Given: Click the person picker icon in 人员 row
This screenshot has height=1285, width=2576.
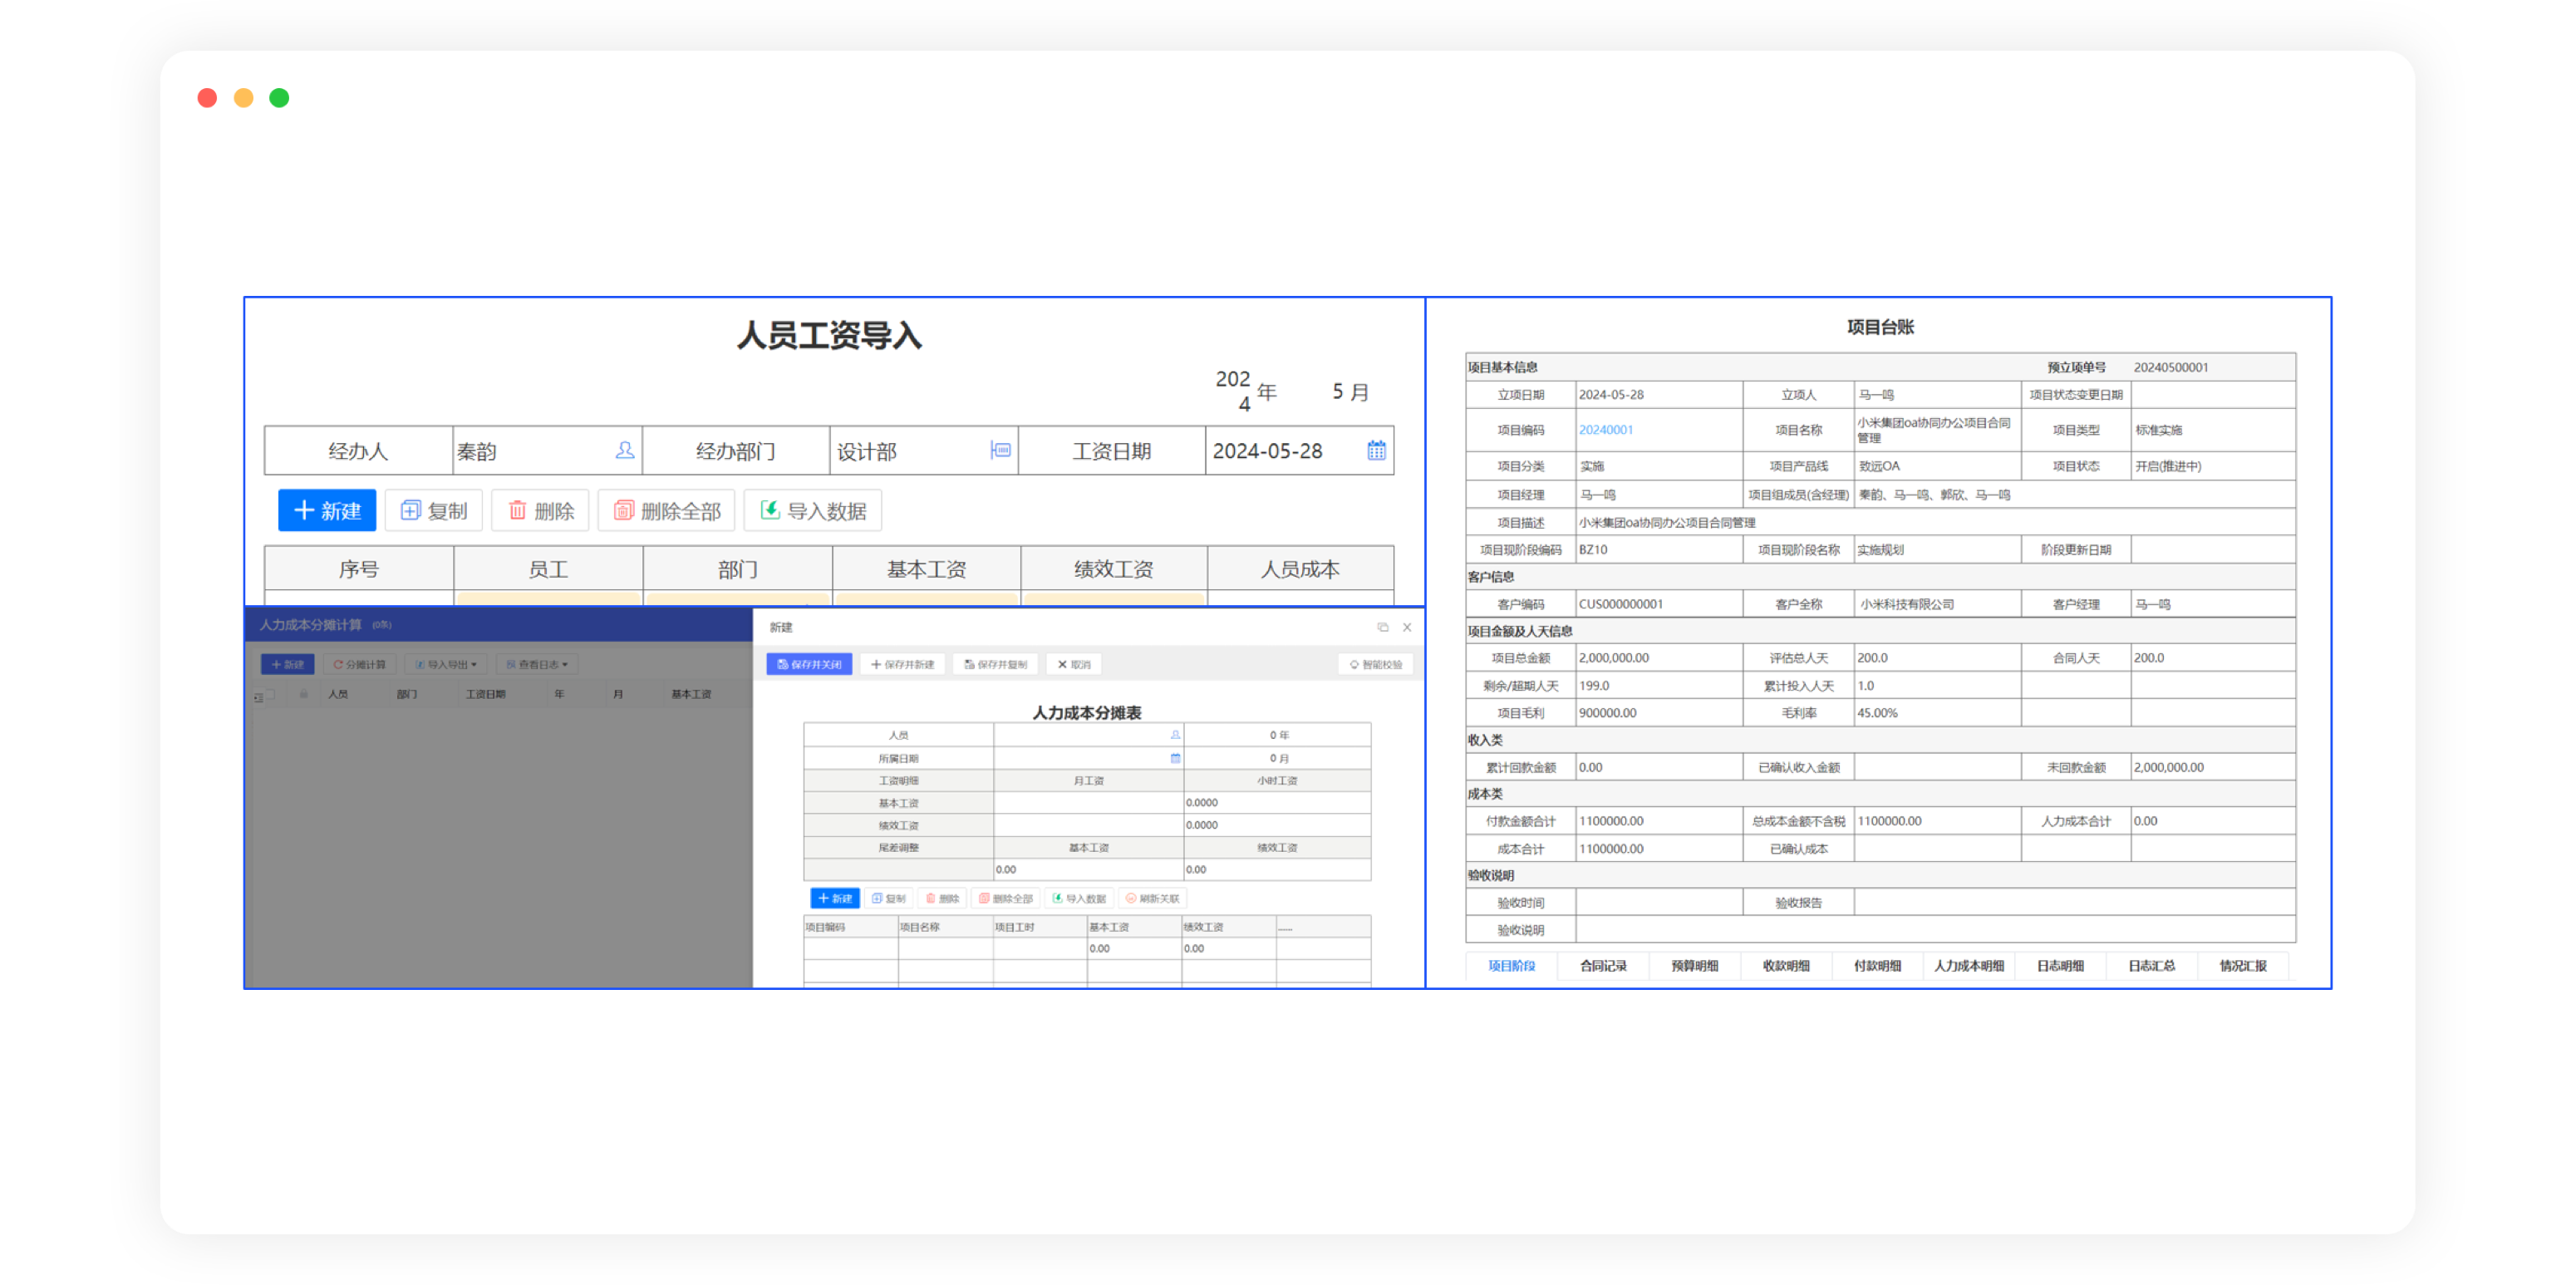Looking at the screenshot, I should 1175,735.
